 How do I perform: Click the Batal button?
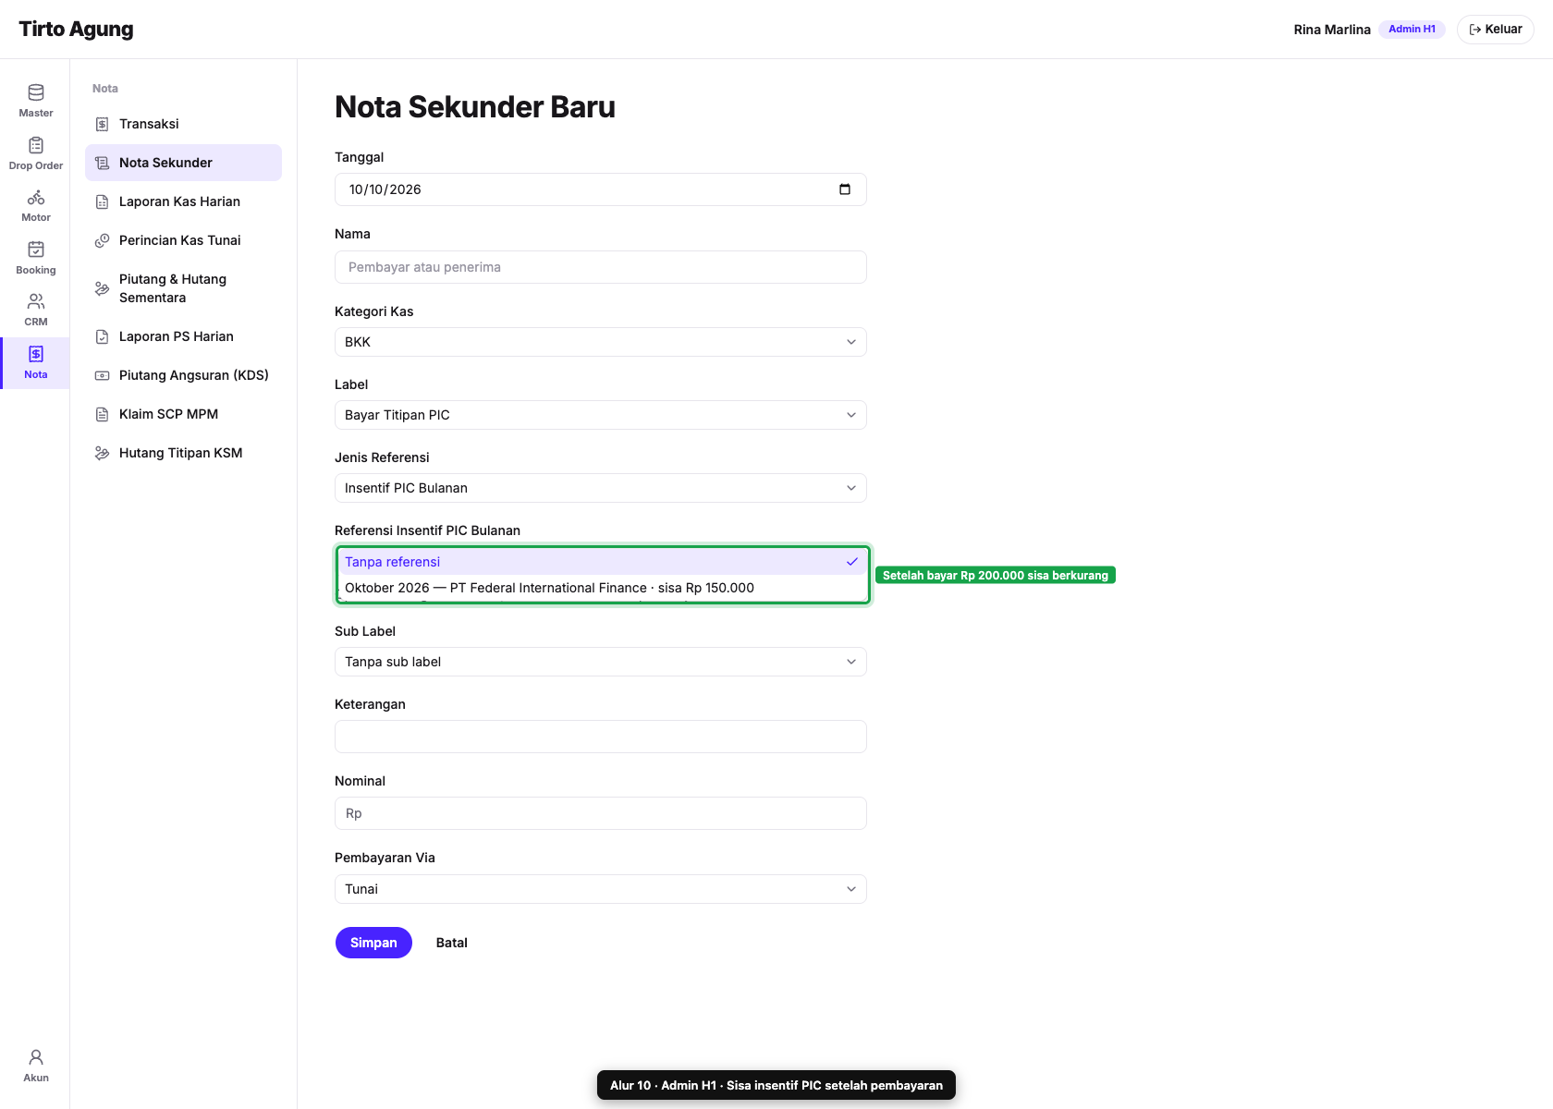tap(451, 943)
